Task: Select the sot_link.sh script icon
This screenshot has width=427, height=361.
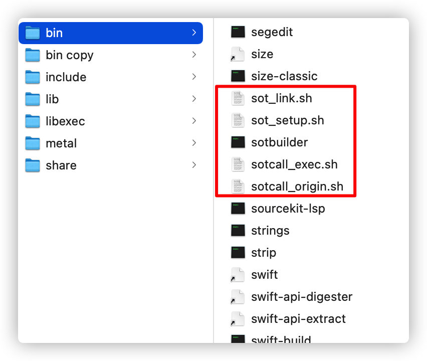Action: [x=238, y=98]
